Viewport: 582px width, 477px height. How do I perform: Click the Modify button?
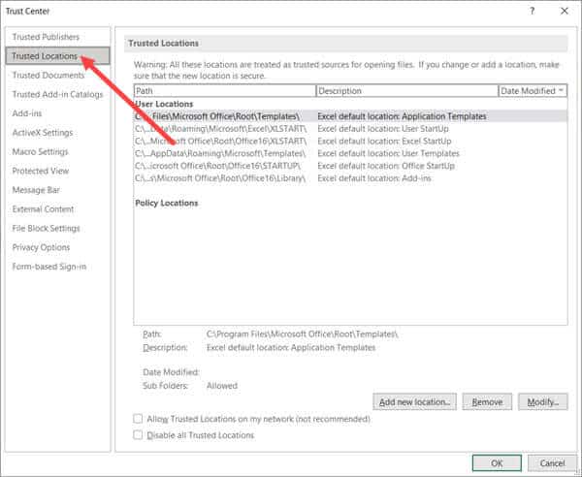pyautogui.click(x=542, y=401)
